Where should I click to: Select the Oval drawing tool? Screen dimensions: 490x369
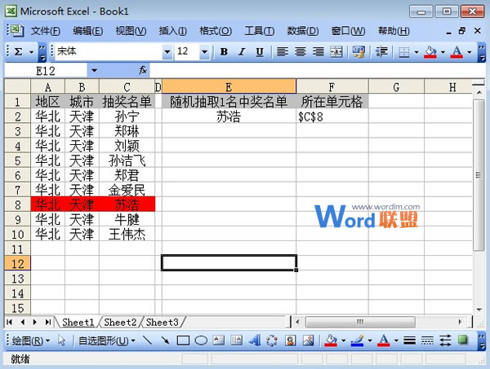[201, 340]
